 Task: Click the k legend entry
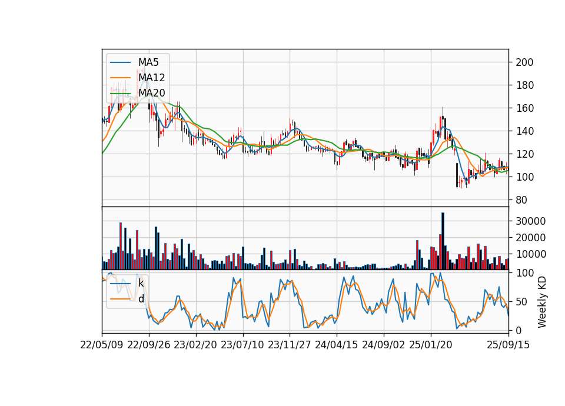(x=141, y=283)
